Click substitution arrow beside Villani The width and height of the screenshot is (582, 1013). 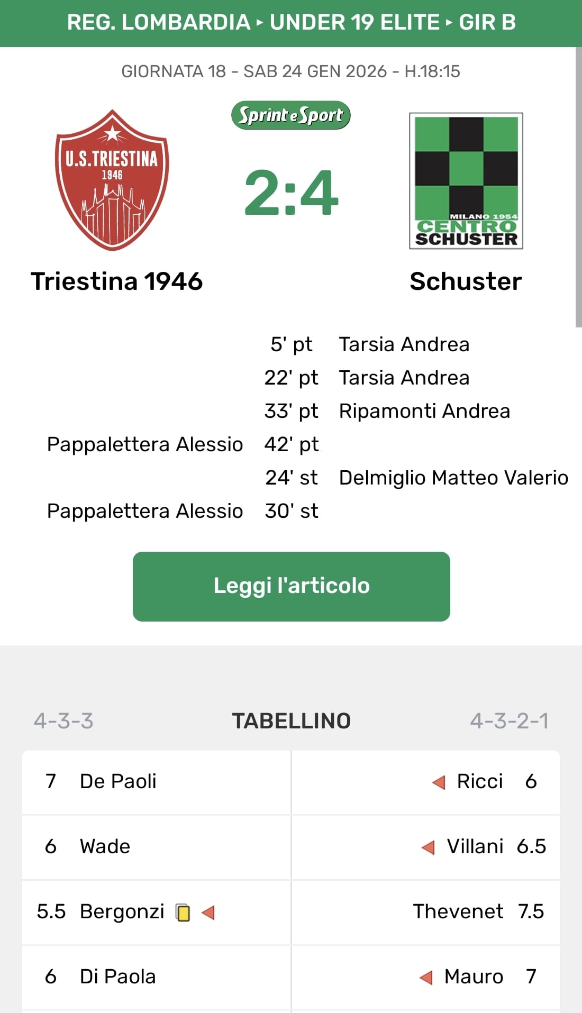point(428,847)
